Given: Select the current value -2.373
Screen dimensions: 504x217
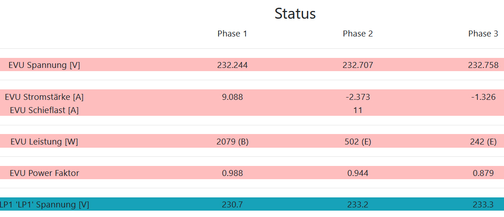Looking at the screenshot, I should click(358, 97).
